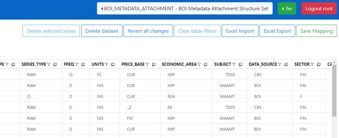Click the SECTOR column copy icon
The image size is (339, 138).
[319, 65]
